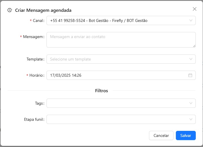The height and width of the screenshot is (147, 203).
Task: Open the Canal dropdown showing Bot Gestão
Action: (116, 20)
